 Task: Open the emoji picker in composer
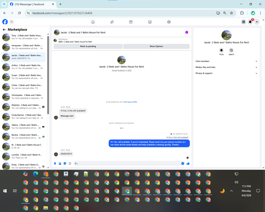coord(183,164)
